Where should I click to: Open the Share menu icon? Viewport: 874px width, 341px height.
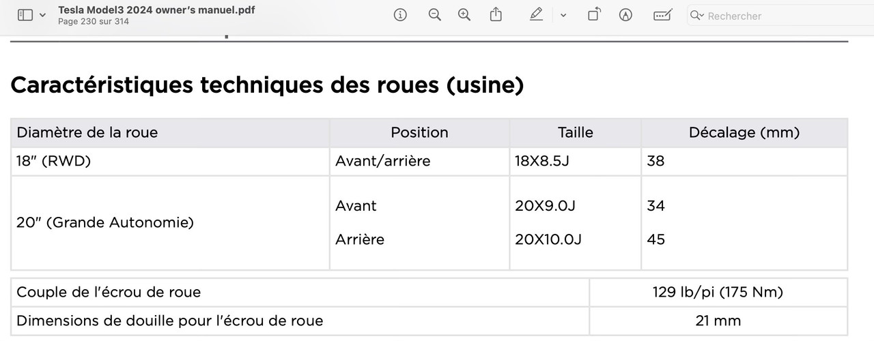tap(496, 15)
